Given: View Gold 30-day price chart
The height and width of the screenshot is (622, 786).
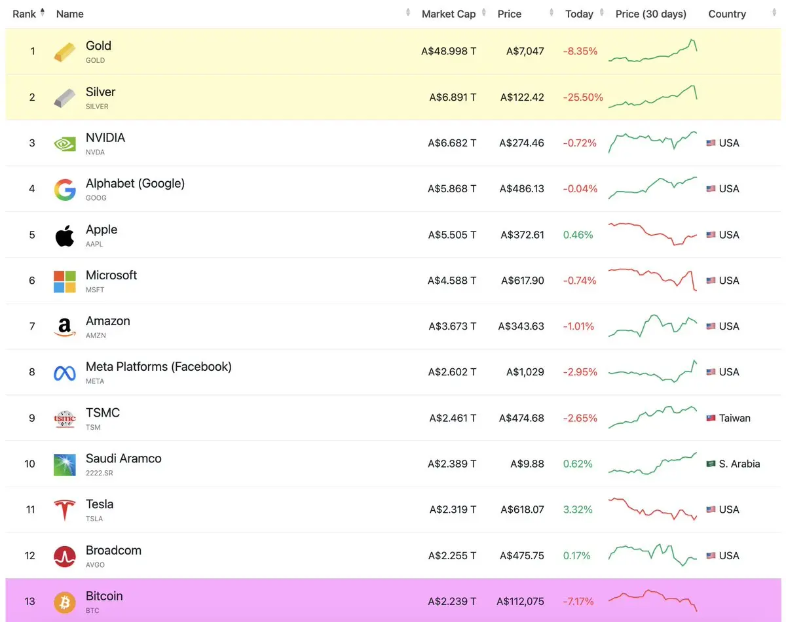Looking at the screenshot, I should click(x=652, y=51).
